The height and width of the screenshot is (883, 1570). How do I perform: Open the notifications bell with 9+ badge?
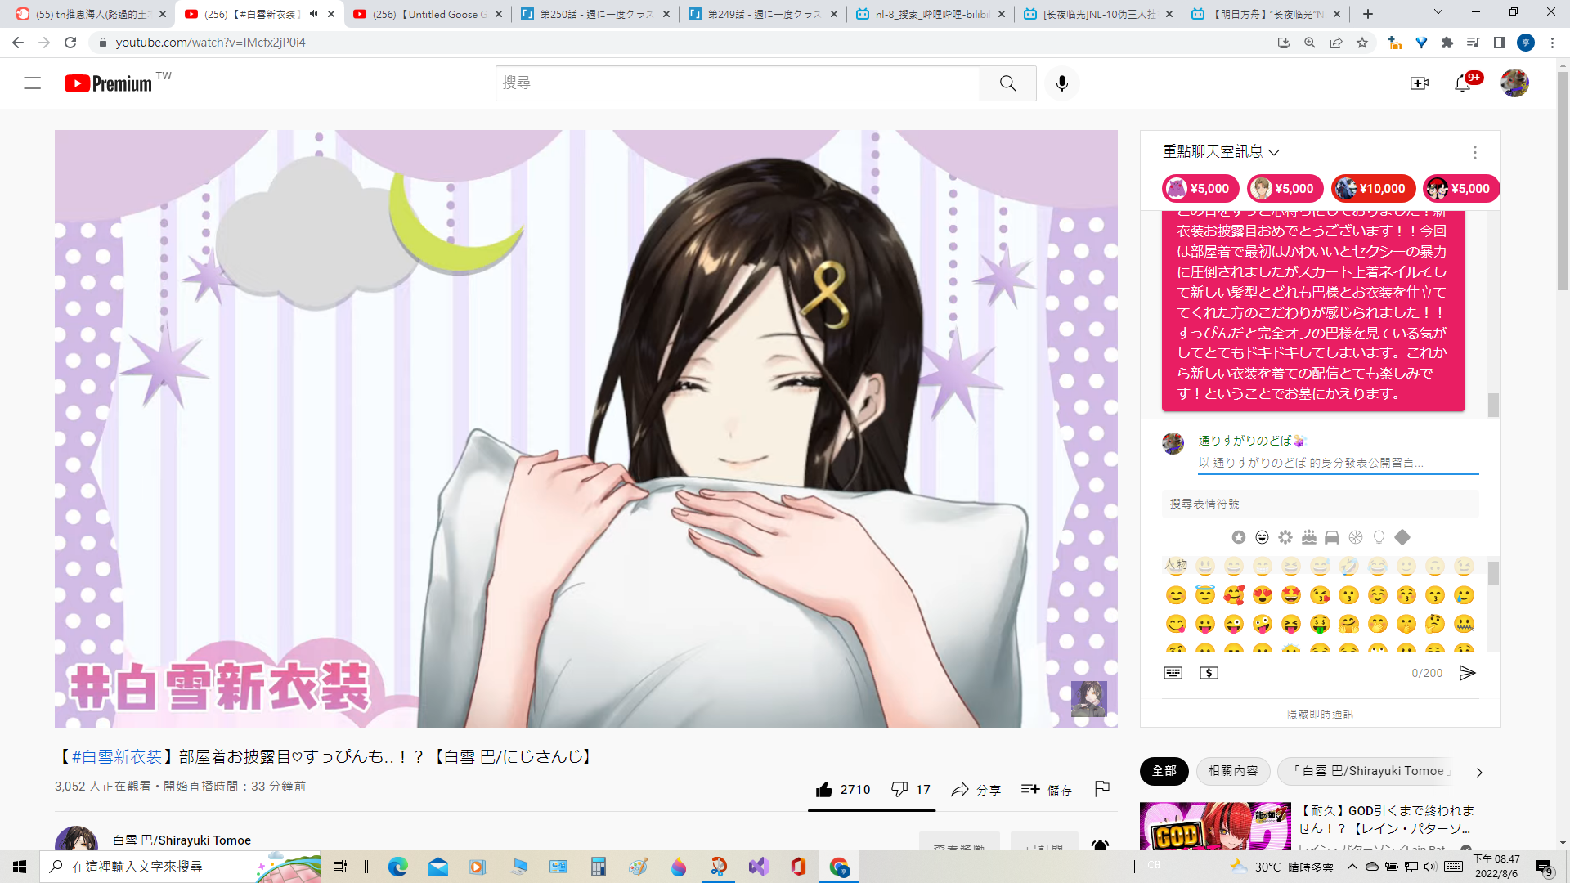(1463, 83)
